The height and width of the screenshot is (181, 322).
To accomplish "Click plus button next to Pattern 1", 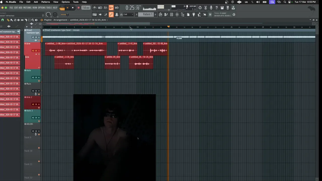I will click(155, 14).
